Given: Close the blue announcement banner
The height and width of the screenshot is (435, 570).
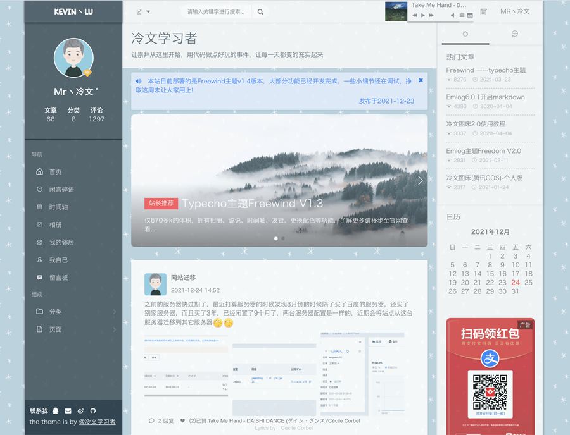Looking at the screenshot, I should pos(421,80).
